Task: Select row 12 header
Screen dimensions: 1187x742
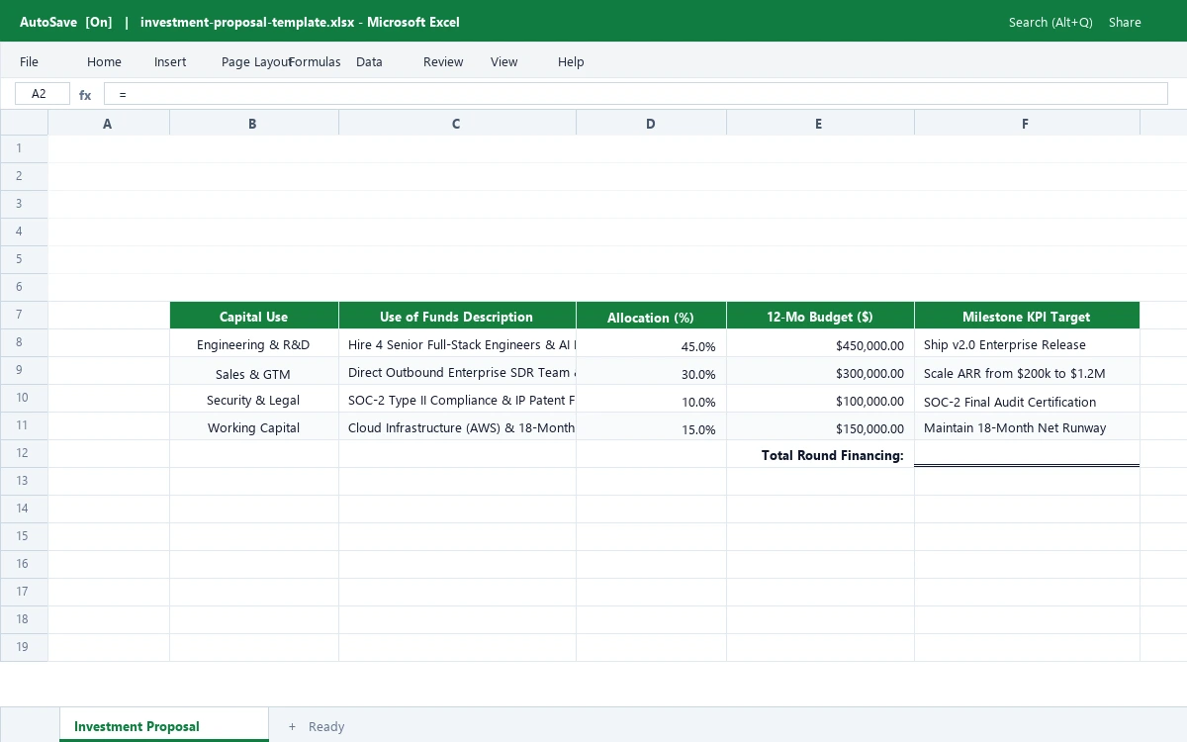Action: click(x=24, y=453)
